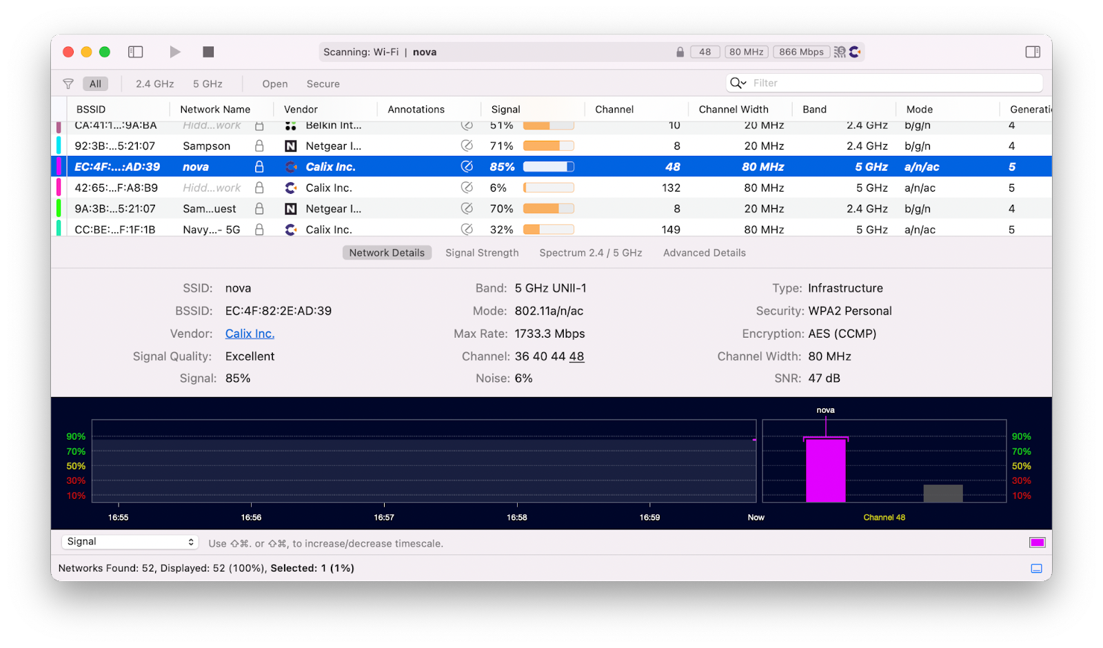Click the underlined channel 48 value
The image size is (1103, 648).
[577, 356]
